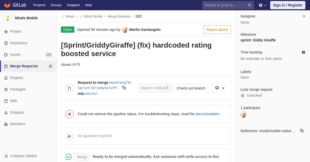Click the magnifier search icon
Image resolution: width=310 pixels, height=162 pixels.
pyautogui.click(x=250, y=5)
